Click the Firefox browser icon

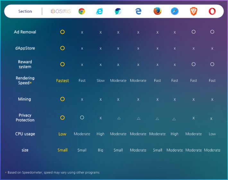[157, 11]
